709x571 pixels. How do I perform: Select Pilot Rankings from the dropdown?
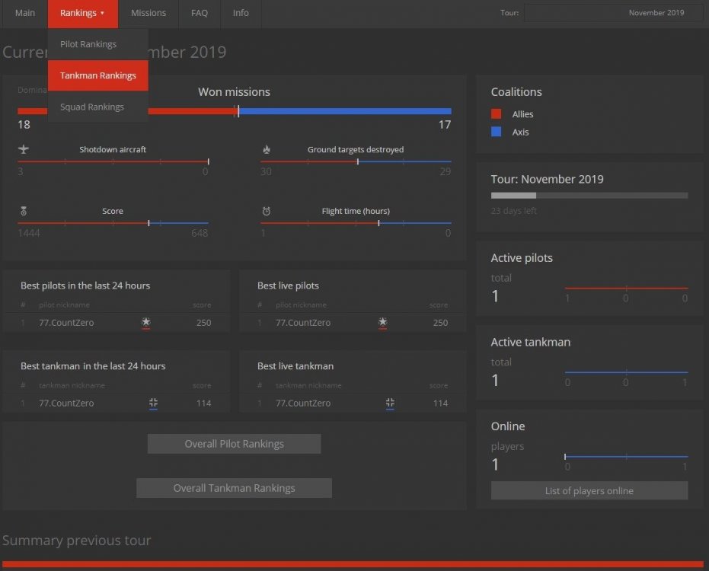88,44
